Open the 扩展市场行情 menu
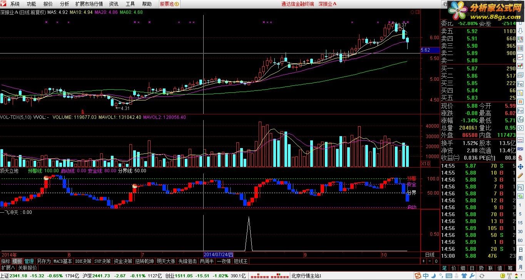525x280 pixels. [x=89, y=4]
